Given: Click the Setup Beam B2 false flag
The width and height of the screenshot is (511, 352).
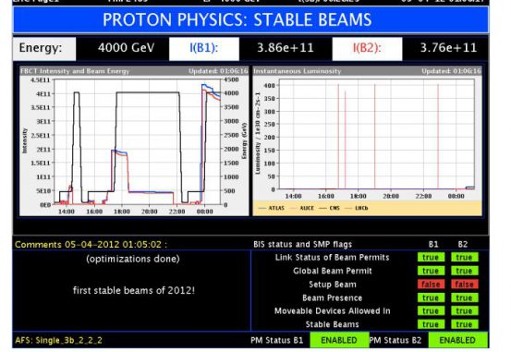Looking at the screenshot, I should click(465, 285).
